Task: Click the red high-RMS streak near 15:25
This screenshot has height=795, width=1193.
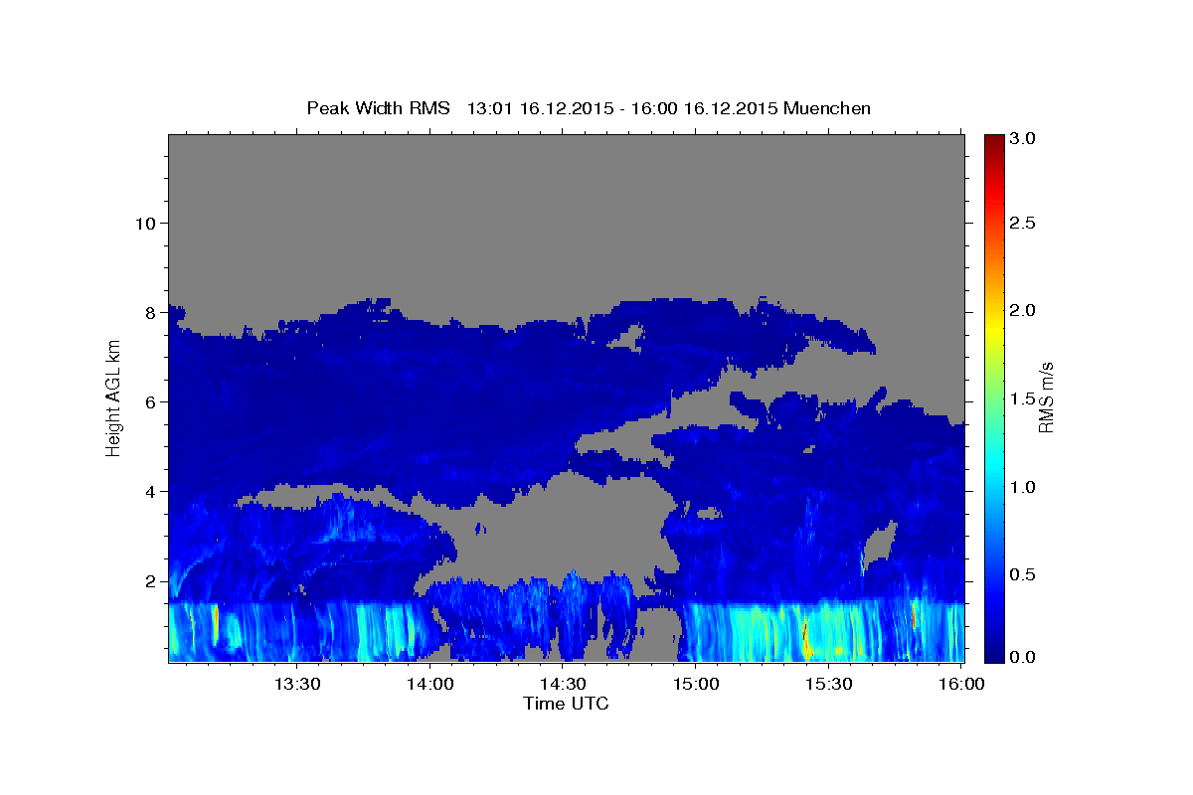Action: 806,639
